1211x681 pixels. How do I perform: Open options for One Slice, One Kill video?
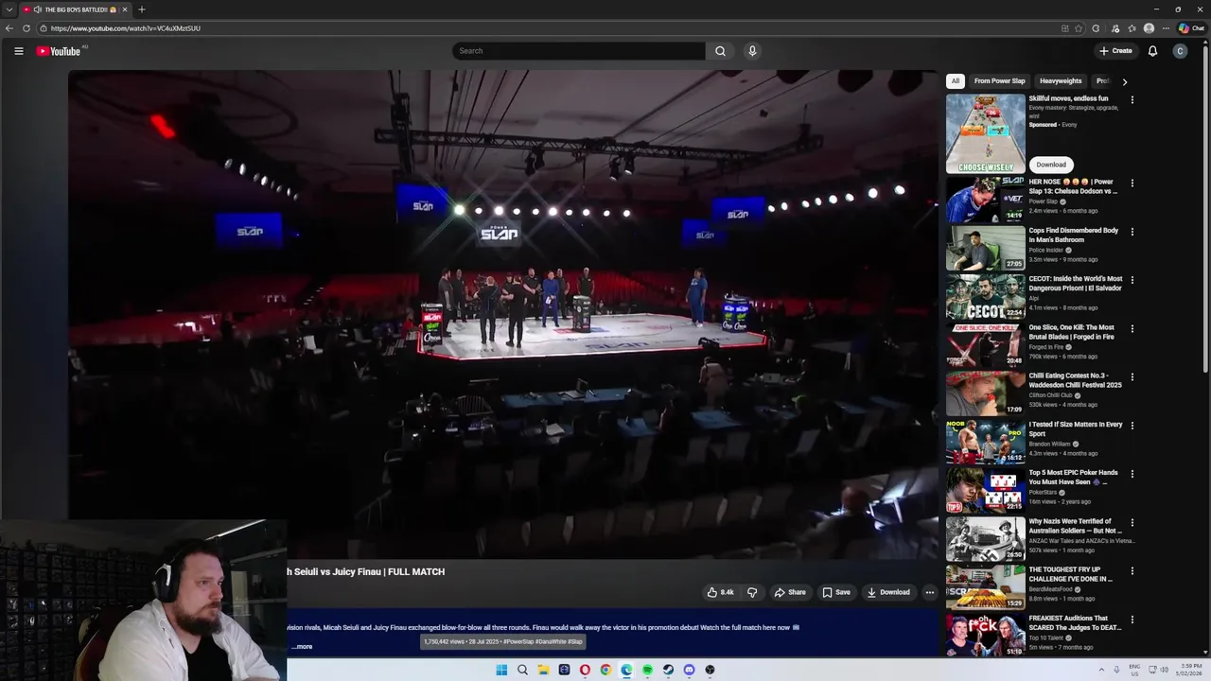1132,328
